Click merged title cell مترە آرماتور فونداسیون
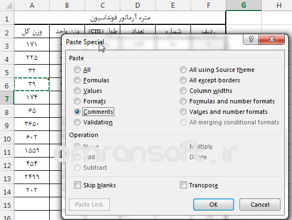The image size is (292, 220). tap(120, 18)
